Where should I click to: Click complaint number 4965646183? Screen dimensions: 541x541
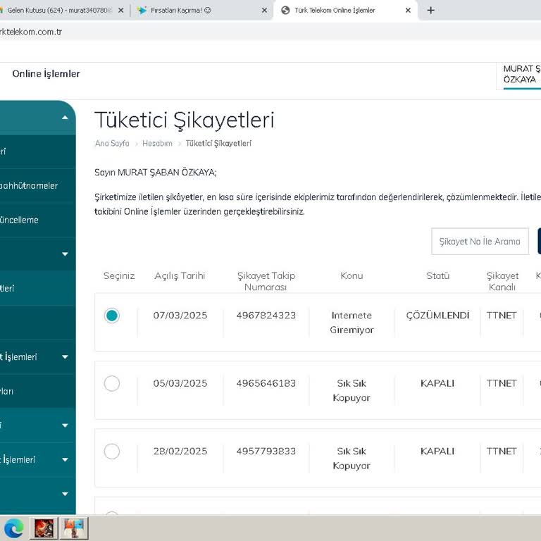pos(266,383)
